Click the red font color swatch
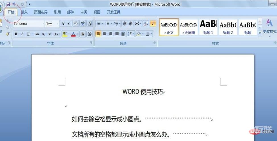The width and height of the screenshot is (277, 141). pyautogui.click(x=73, y=34)
